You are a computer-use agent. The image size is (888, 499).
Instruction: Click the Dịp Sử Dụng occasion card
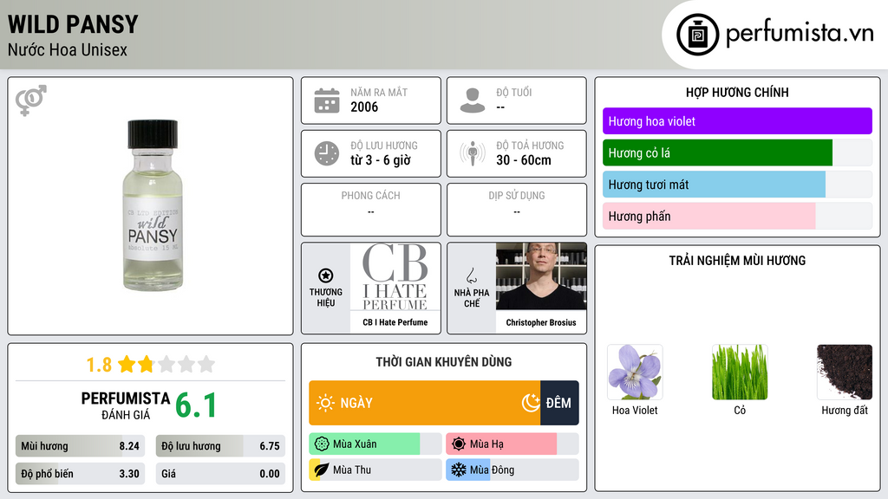[517, 210]
